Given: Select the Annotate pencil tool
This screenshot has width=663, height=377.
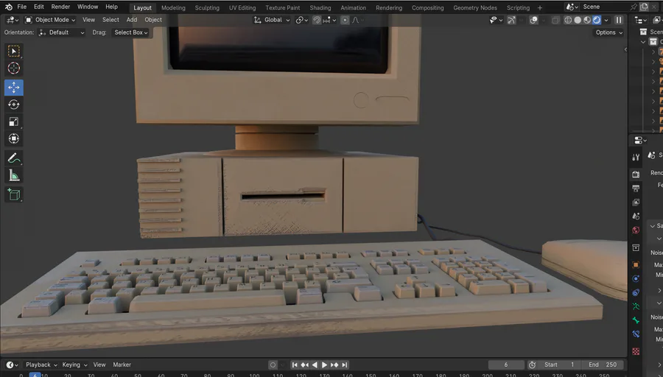Looking at the screenshot, I should click(14, 158).
